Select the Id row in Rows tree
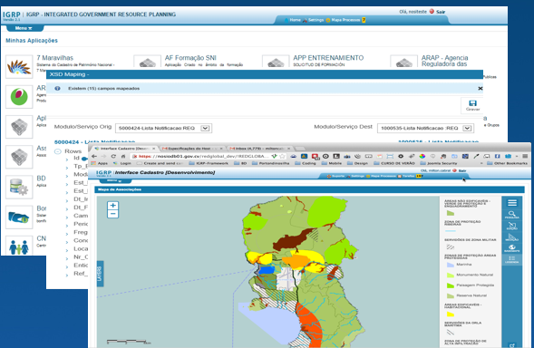Screen dimensions: 534x348 (x=77, y=158)
